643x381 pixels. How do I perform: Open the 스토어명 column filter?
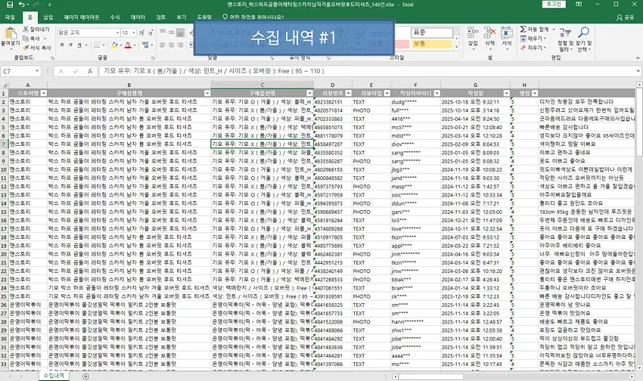tap(43, 94)
